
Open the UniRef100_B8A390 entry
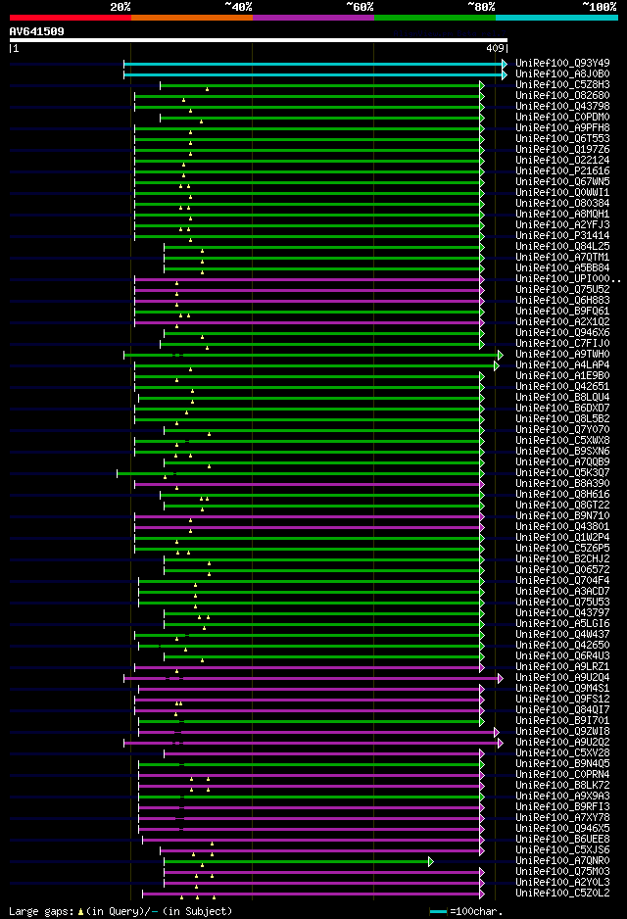[562, 484]
